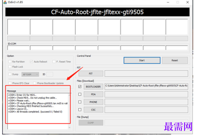Enable the Flash Lock checkbox
Screen dimensions: 198x136
(10, 67)
